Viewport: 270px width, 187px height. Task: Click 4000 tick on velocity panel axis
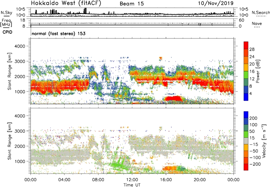point(20,116)
